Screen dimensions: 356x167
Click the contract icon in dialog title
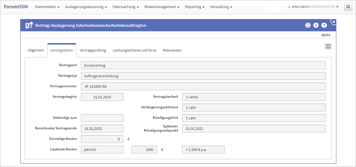[29, 25]
